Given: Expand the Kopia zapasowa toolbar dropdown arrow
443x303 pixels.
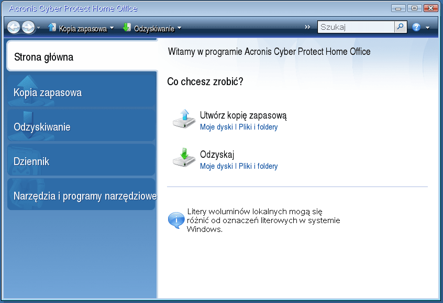Looking at the screenshot, I should point(112,28).
